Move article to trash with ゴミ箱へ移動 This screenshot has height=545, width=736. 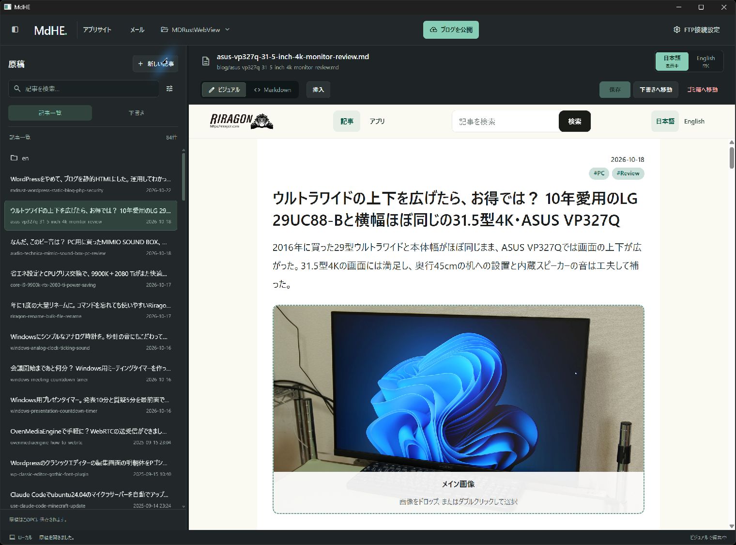702,90
